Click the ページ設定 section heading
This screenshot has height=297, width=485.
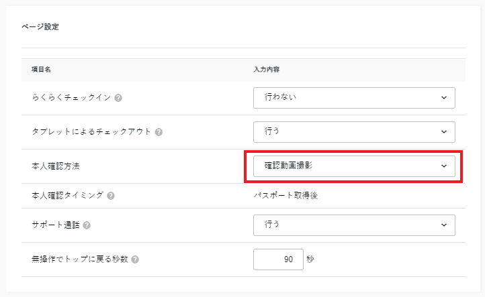coord(41,27)
